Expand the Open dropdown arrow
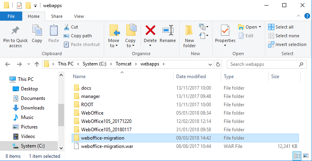The width and height of the screenshot is (312, 161). pyautogui.click(x=260, y=27)
